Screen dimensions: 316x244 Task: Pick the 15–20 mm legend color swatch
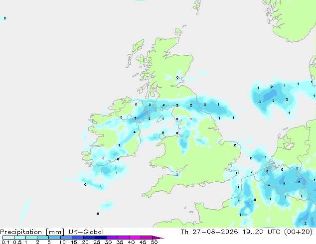pyautogui.click(x=77, y=238)
